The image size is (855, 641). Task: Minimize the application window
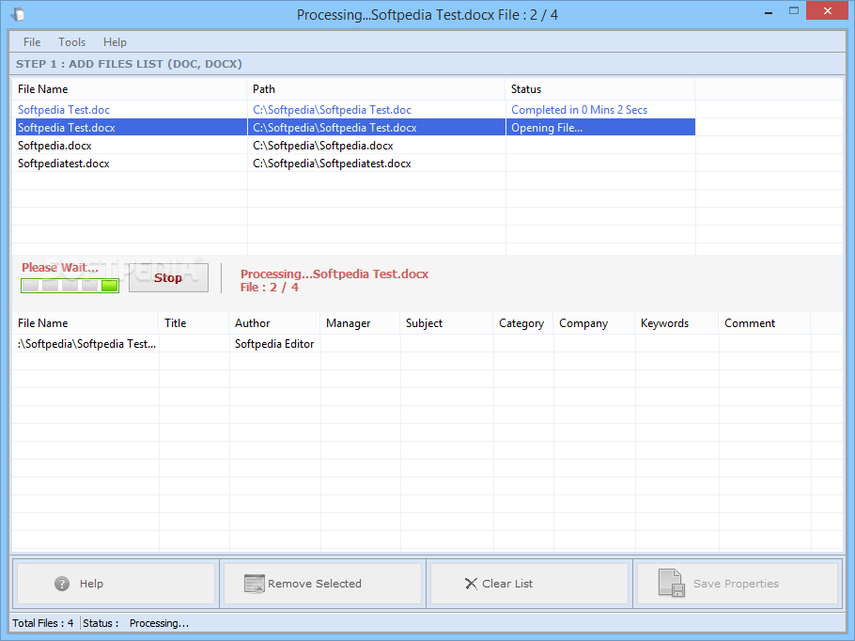coord(769,11)
